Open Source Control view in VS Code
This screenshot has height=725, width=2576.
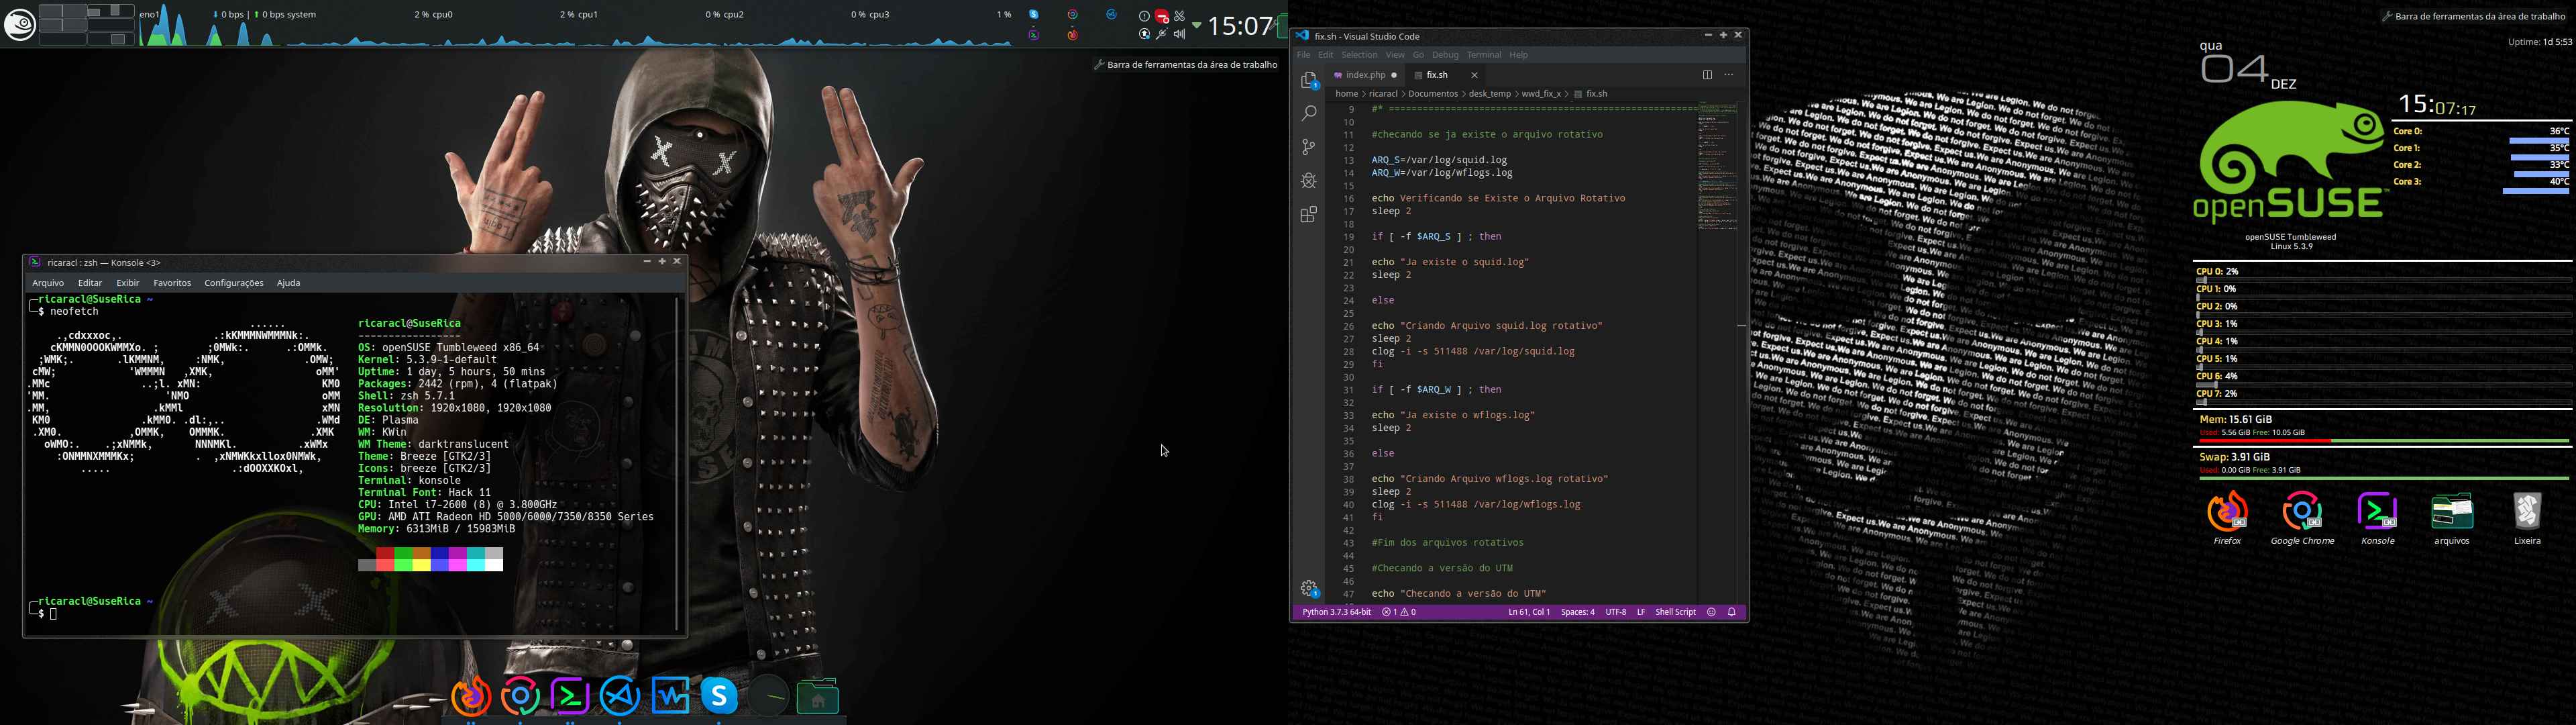click(x=1308, y=147)
